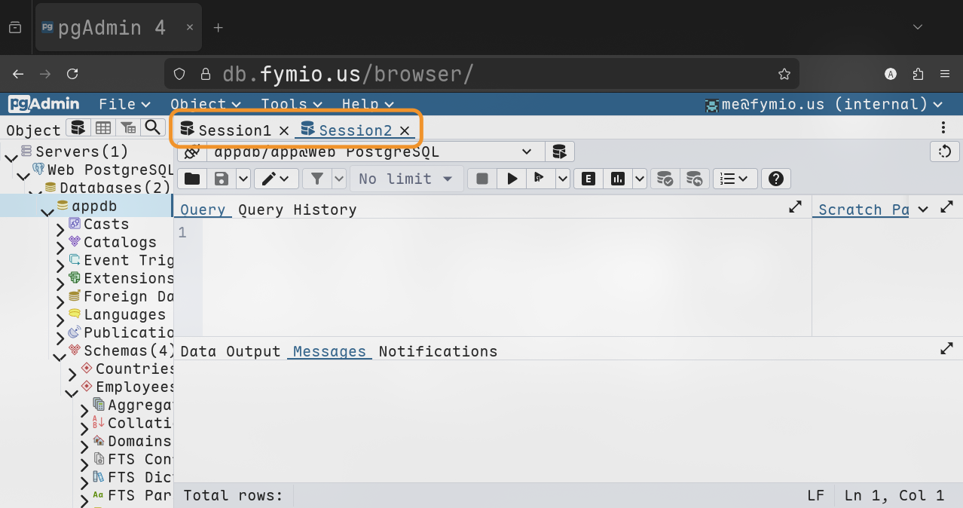Collapse the Schemas(4) tree node

point(60,352)
